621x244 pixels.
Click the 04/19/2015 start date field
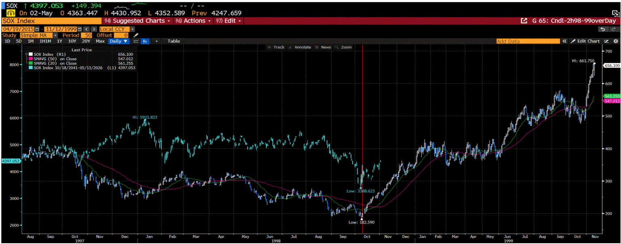coord(18,29)
